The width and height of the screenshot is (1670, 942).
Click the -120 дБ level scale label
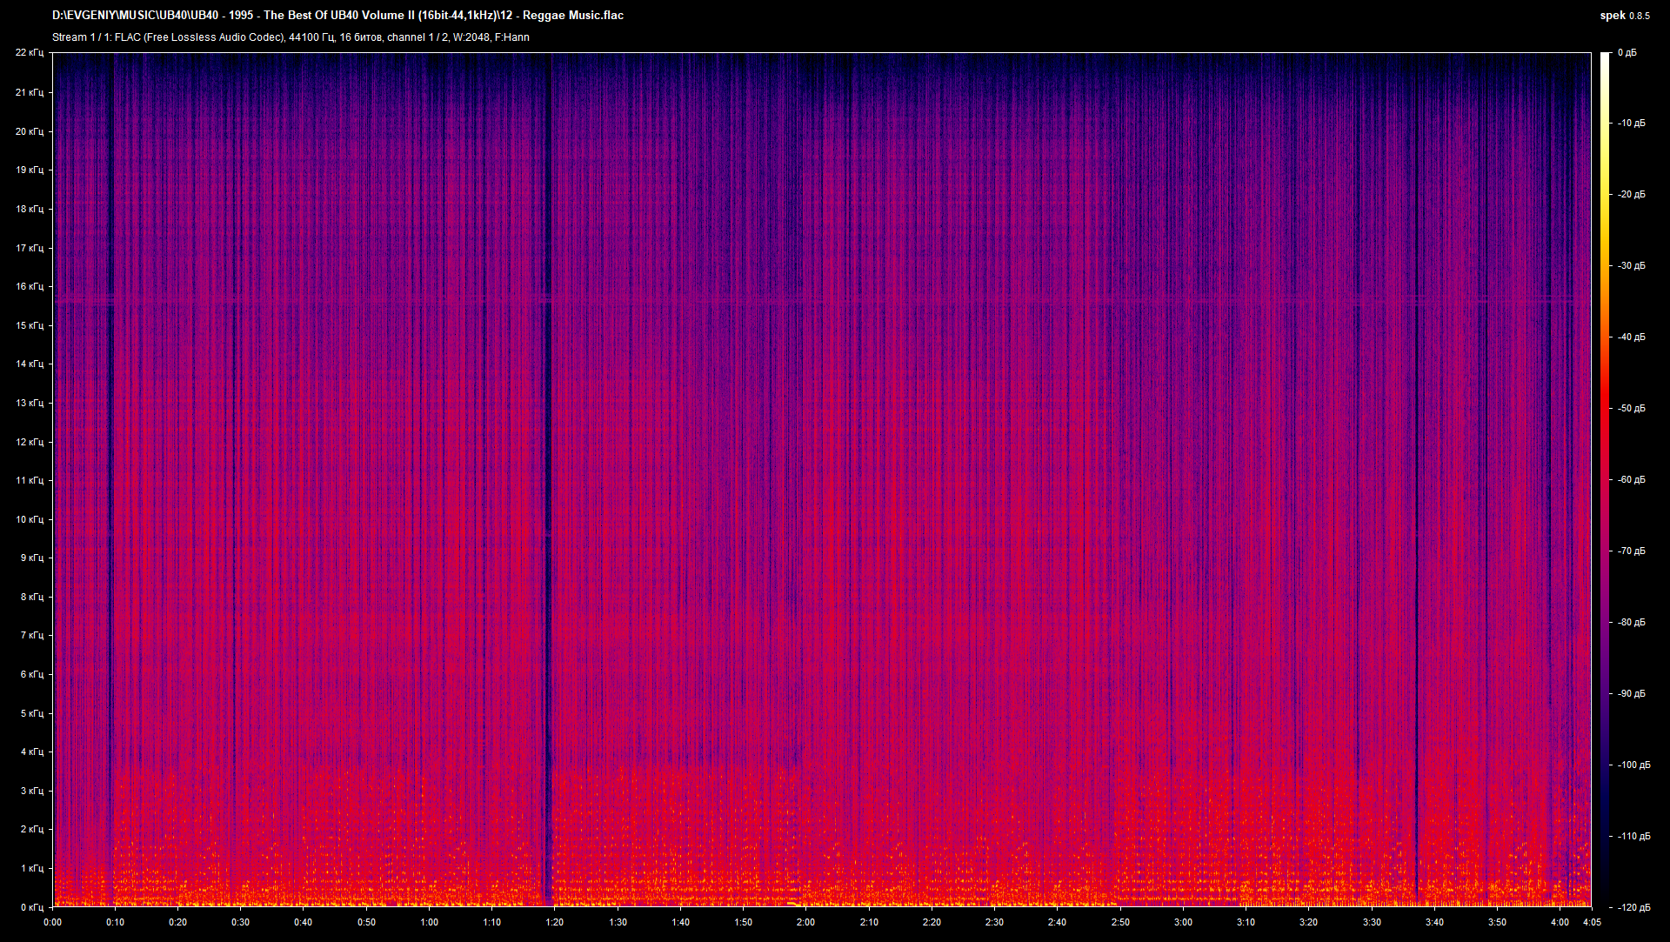1633,907
